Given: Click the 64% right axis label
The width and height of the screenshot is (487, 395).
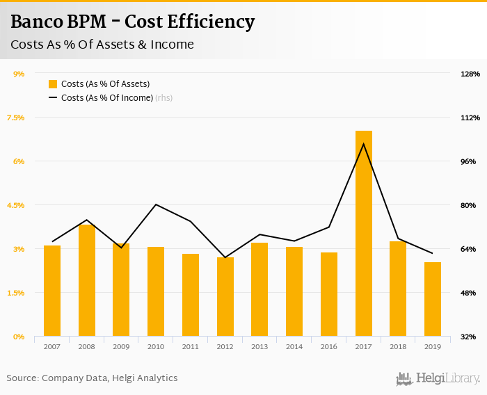Looking at the screenshot, I should tap(468, 249).
